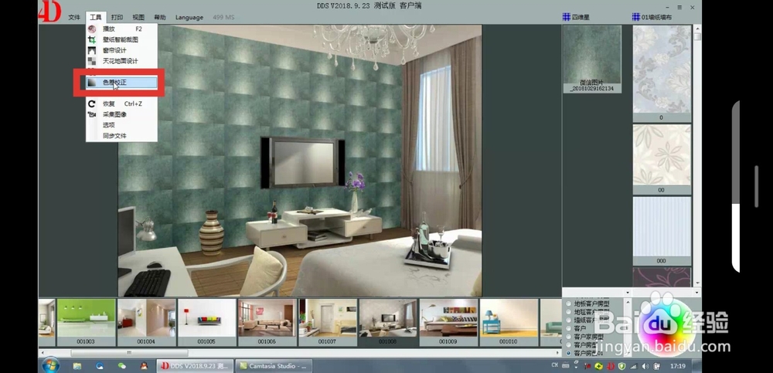Select the 墙纸客户房型 radio button
Screen dimensions: 773x373
click(568, 320)
